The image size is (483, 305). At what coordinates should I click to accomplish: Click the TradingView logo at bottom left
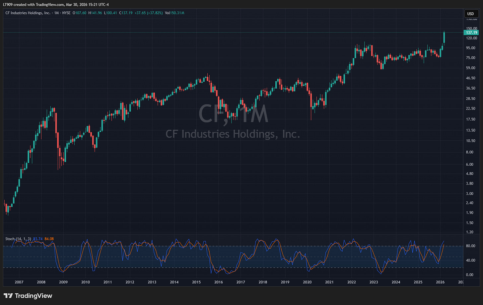coord(28,295)
